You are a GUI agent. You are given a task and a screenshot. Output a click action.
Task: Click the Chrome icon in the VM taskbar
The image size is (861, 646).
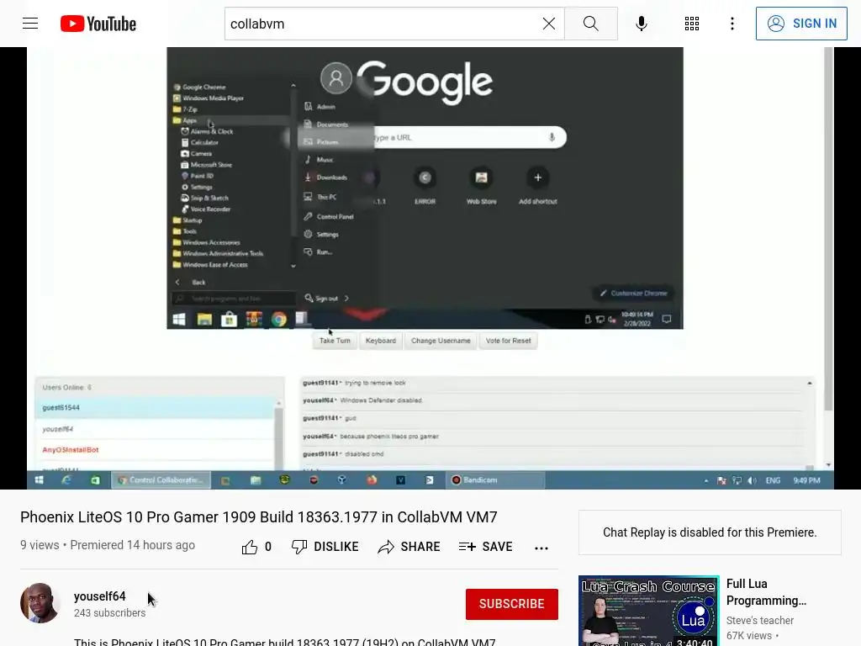pos(279,319)
